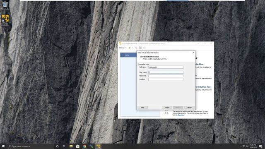This screenshot has height=149, width=265.
Task: Select the VMware Workstation desktop shortcut
Action: 5,20
